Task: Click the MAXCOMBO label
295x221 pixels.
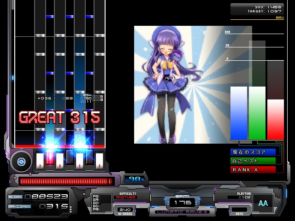Action: (x=19, y=206)
